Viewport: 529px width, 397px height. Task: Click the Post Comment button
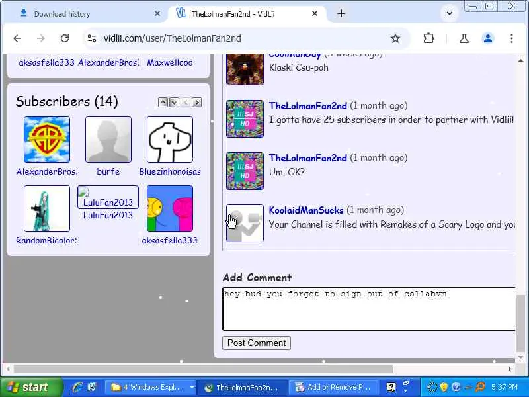coord(257,343)
